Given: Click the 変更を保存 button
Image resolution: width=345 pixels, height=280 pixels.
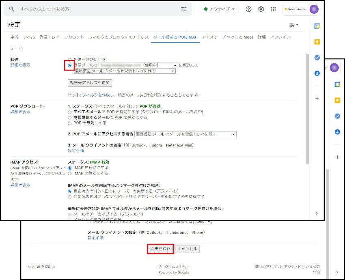Looking at the screenshot, I should click(x=160, y=249).
